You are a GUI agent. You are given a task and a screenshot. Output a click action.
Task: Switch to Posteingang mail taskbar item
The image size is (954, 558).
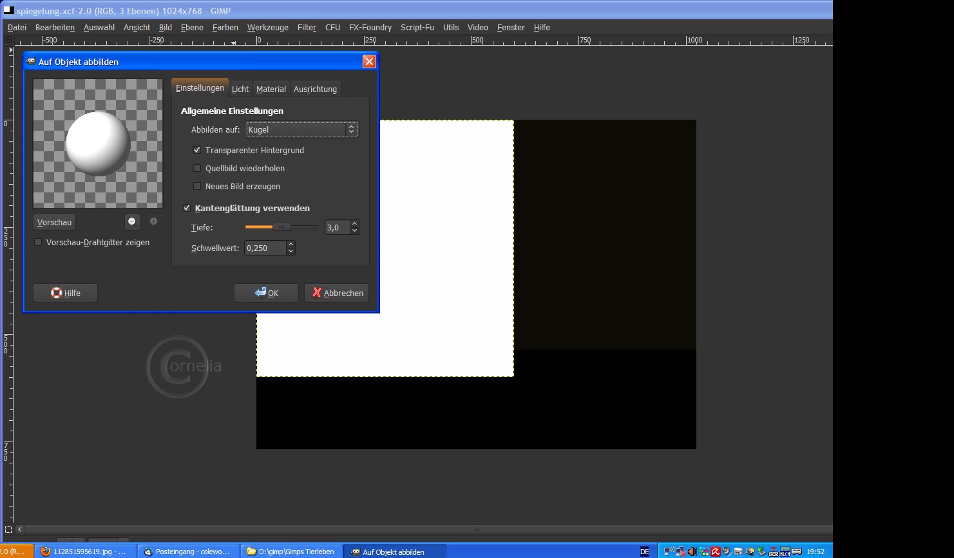point(188,552)
